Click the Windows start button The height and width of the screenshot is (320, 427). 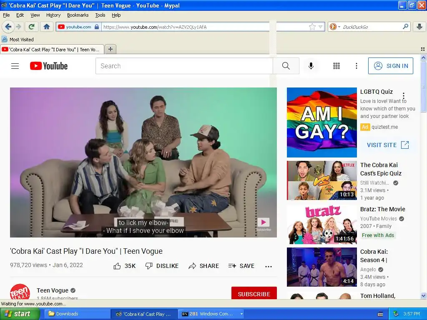coord(20,314)
